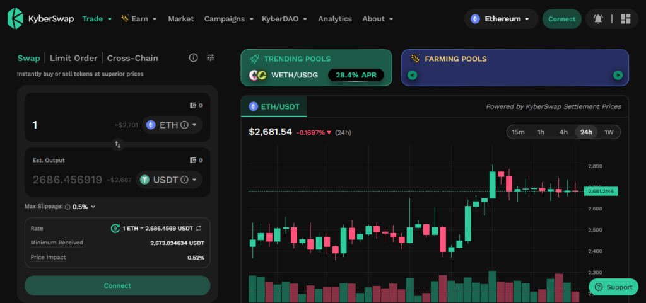Click the estimated output 2686.456919
This screenshot has height=303, width=646.
(x=68, y=180)
